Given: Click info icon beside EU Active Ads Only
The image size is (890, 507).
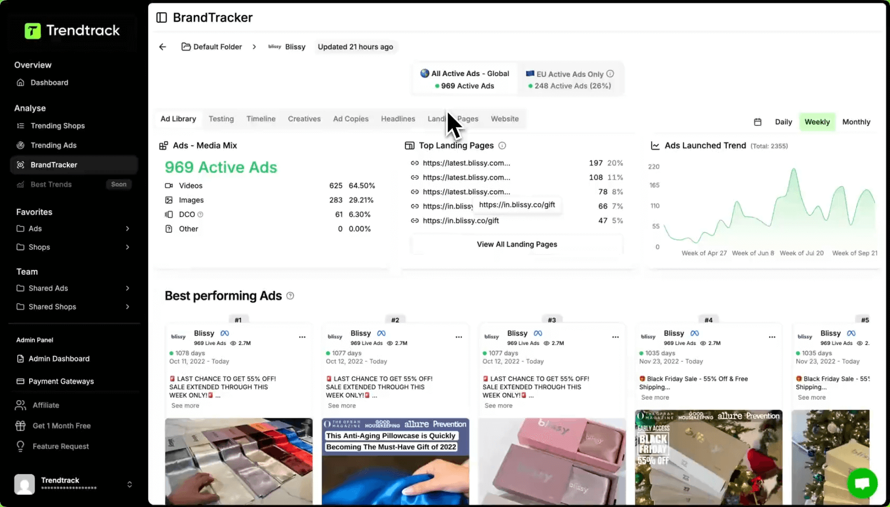Looking at the screenshot, I should (610, 74).
